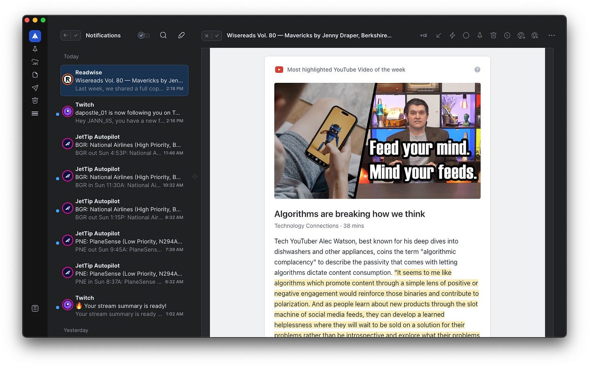This screenshot has width=589, height=367.
Task: Click the Notifications list title
Action: (x=103, y=36)
